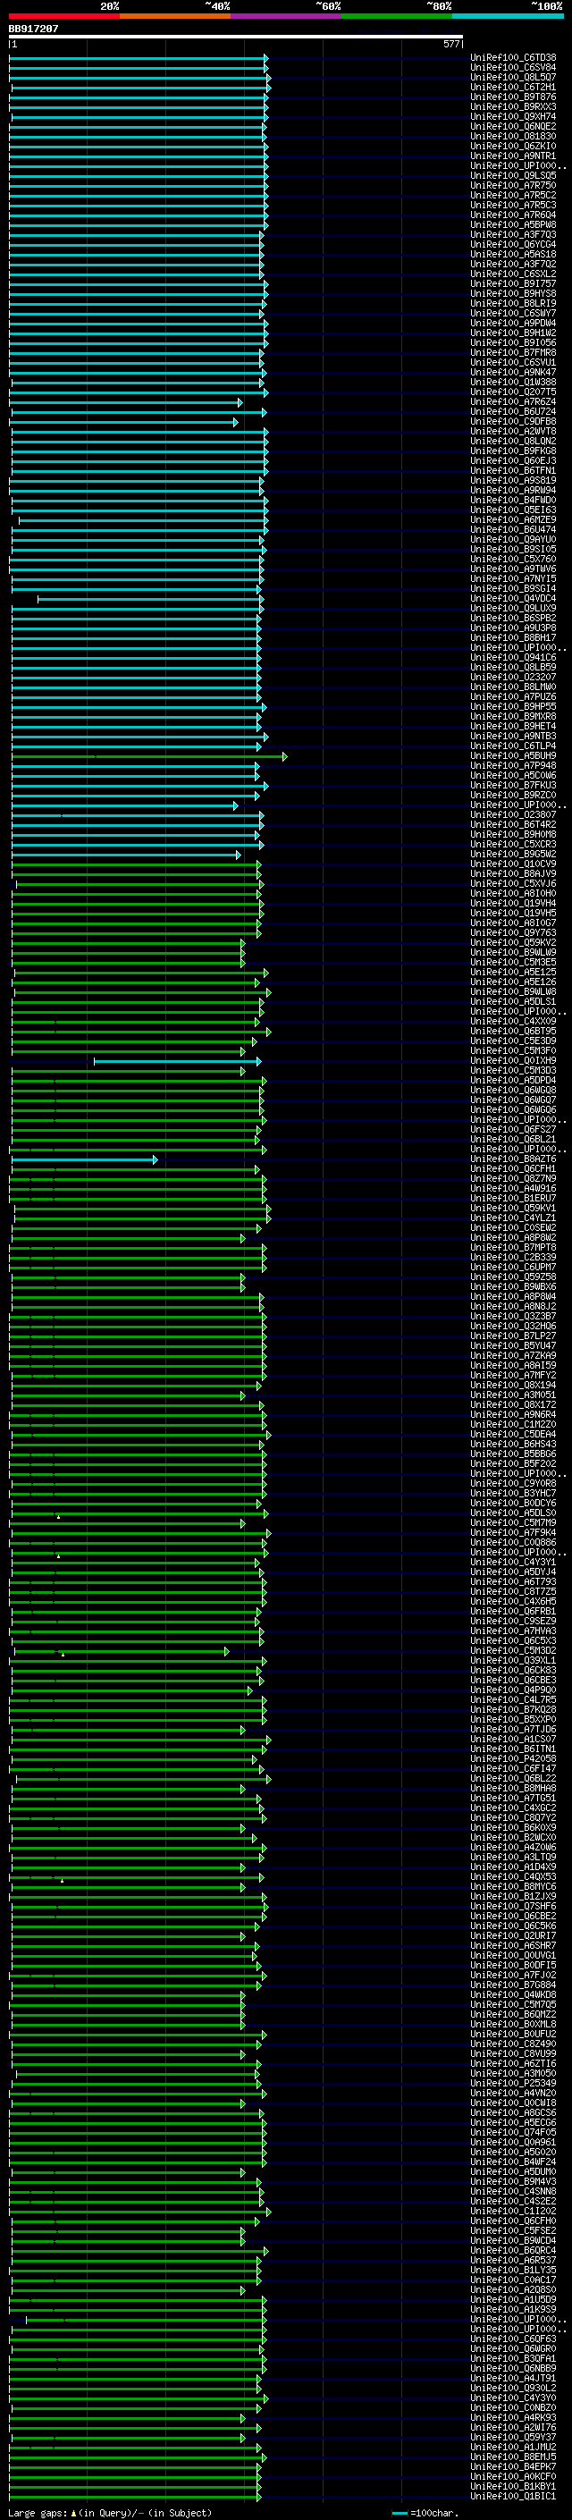572x2520 pixels.
Task: Select hit label UniRef100_A9PDW4
Action: [x=513, y=323]
